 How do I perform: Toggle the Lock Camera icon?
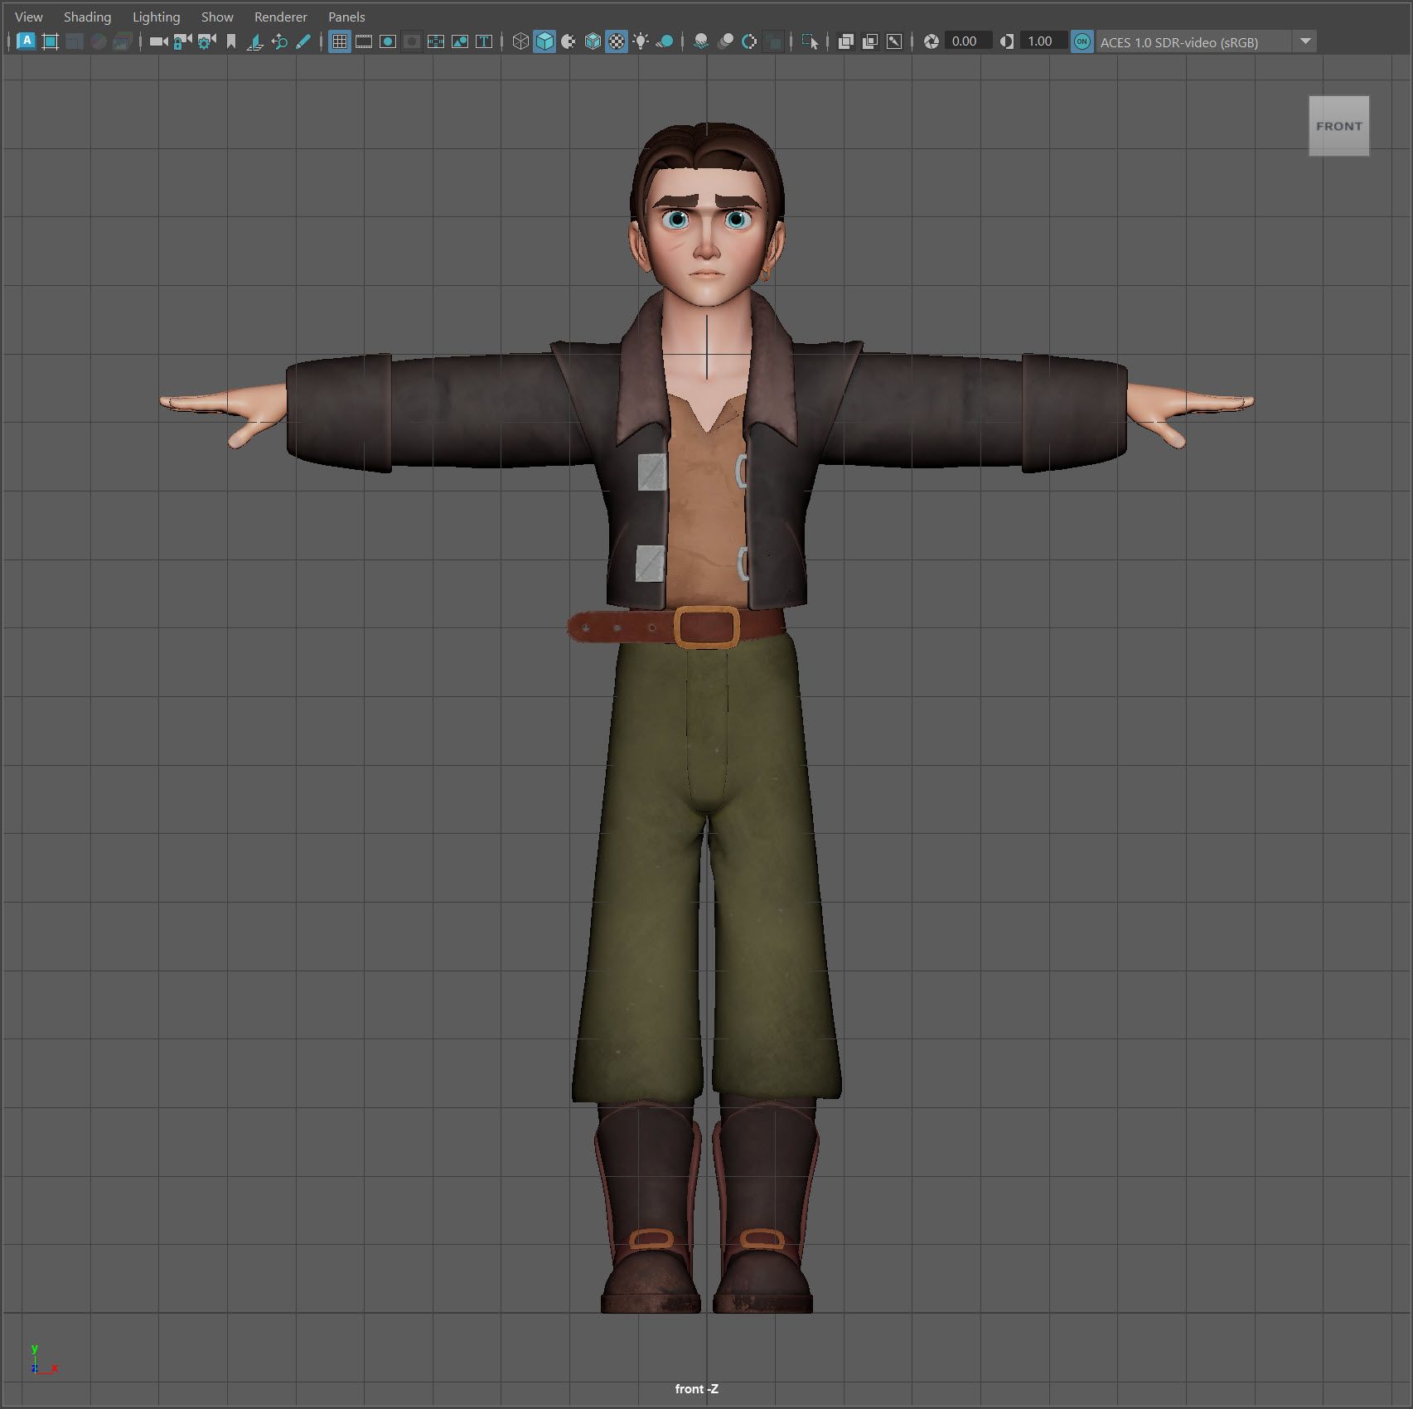click(182, 41)
